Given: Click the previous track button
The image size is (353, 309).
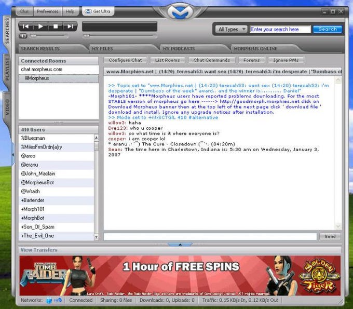Looking at the screenshot, I should (25, 26).
